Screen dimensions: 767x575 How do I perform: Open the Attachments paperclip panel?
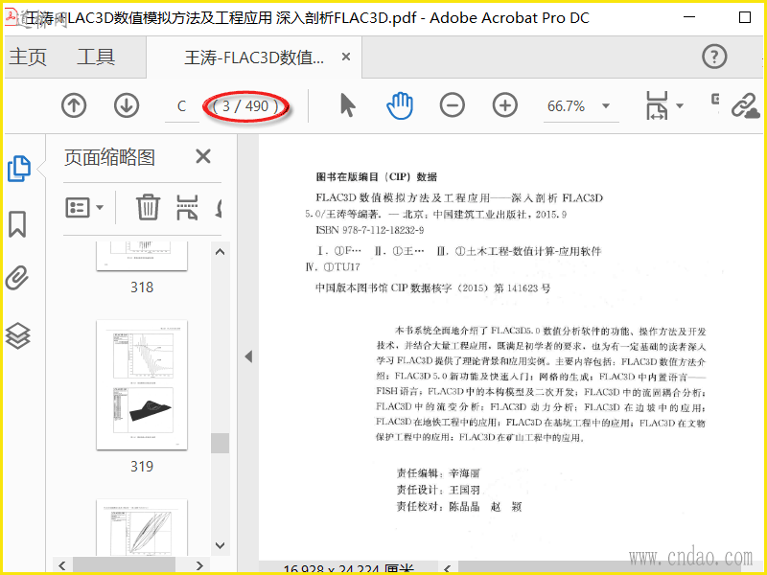(x=17, y=278)
